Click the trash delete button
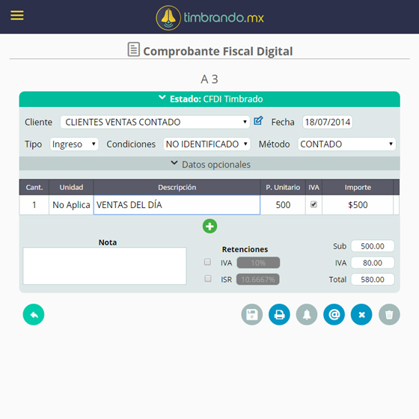The width and height of the screenshot is (419, 419). (x=389, y=314)
